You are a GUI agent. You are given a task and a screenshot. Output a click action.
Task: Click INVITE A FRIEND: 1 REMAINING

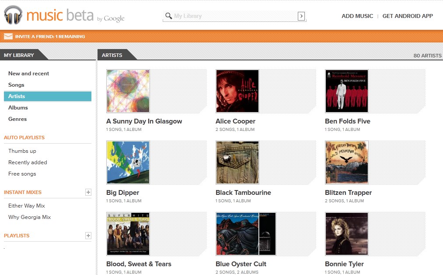[x=50, y=36]
